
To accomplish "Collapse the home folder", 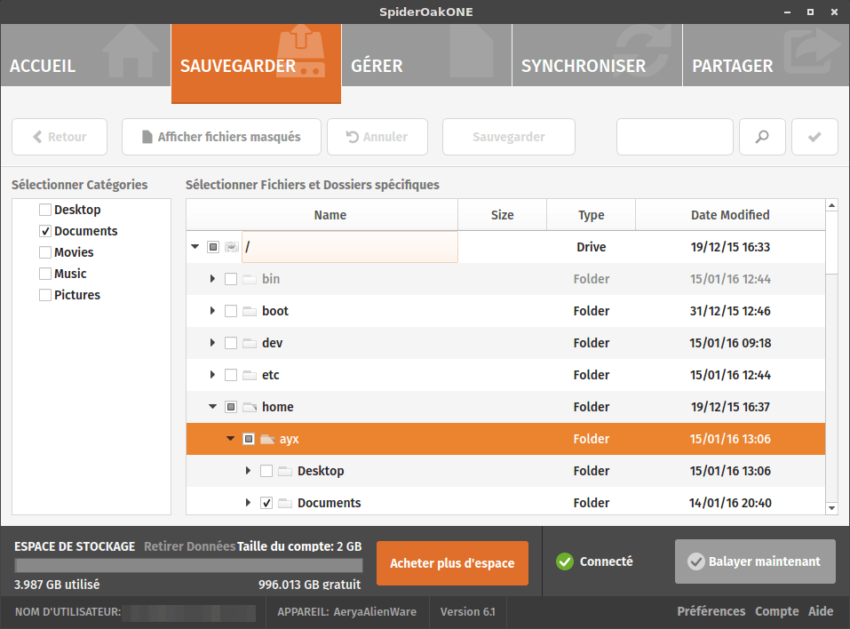I will click(212, 407).
